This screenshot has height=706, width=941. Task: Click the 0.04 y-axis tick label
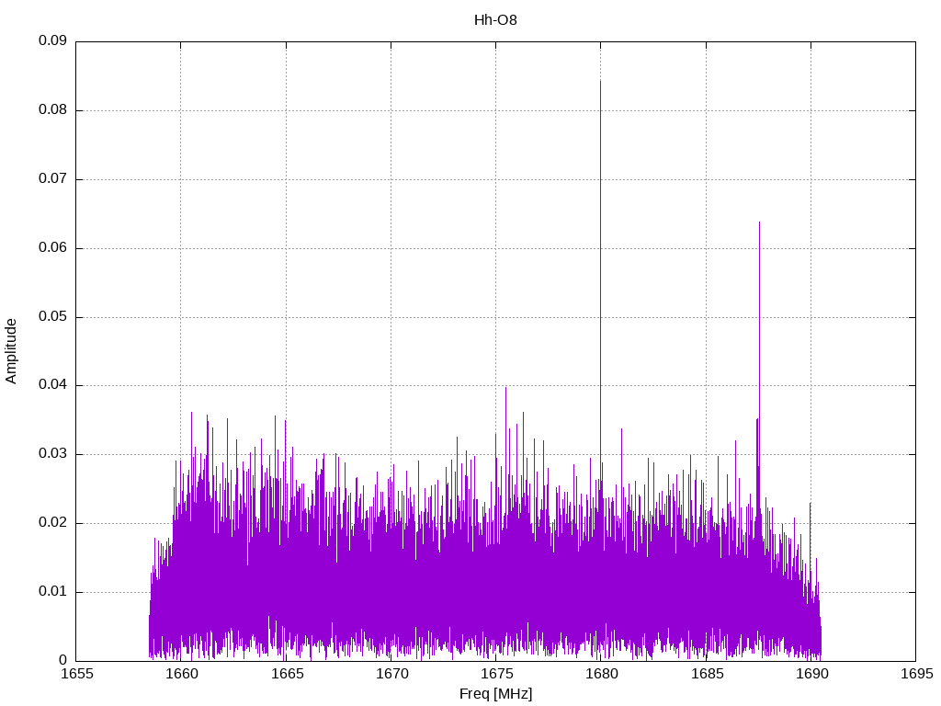tap(52, 385)
